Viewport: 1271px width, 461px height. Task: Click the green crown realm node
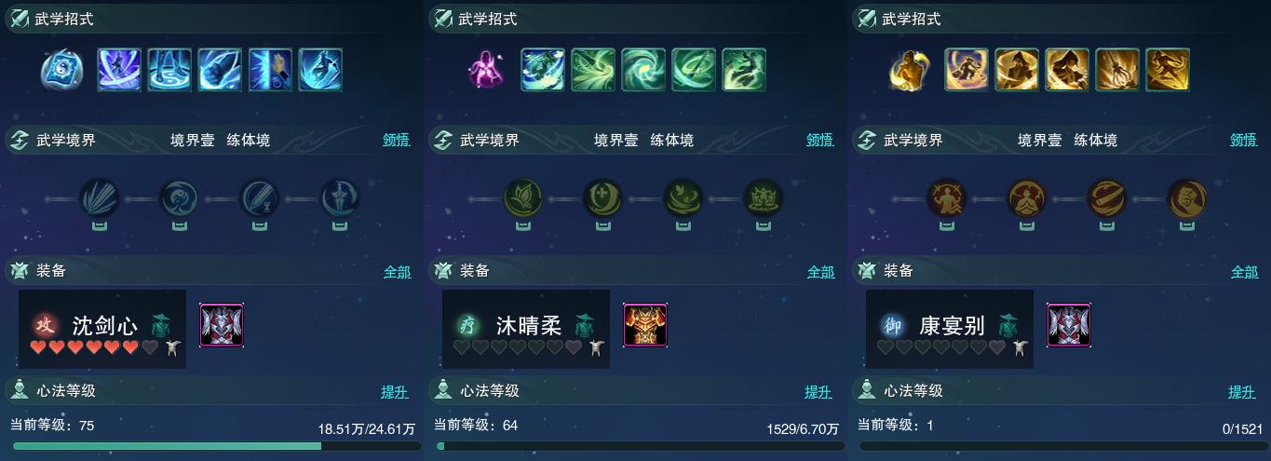coord(764,198)
